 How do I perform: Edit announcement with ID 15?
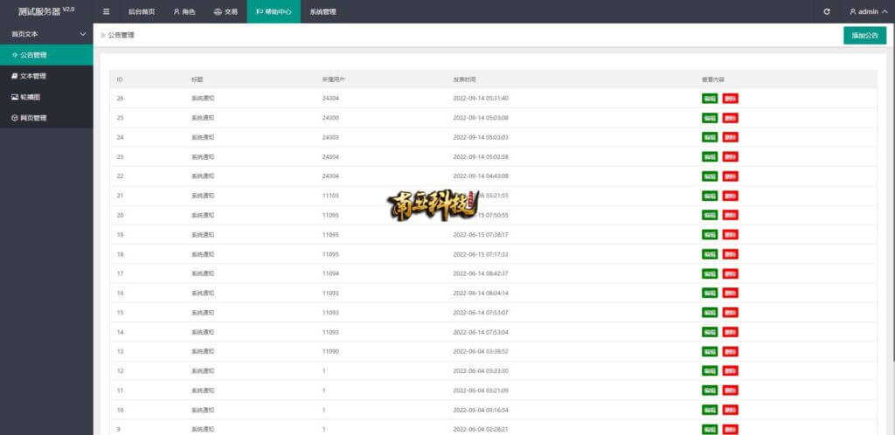710,313
